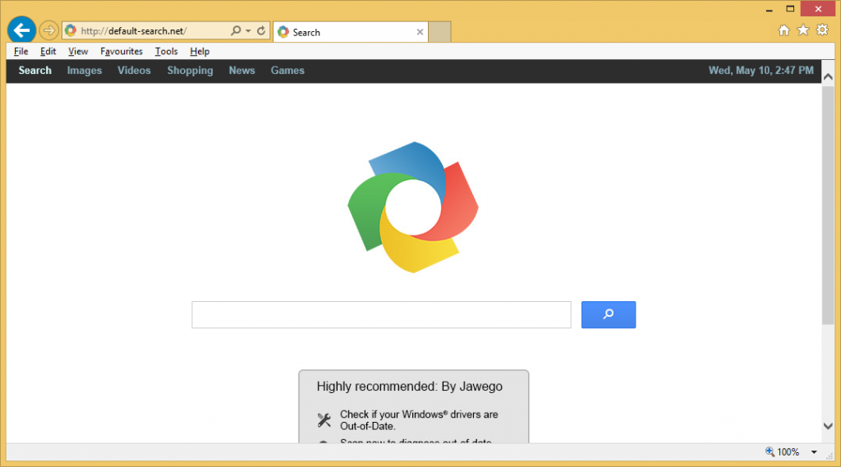Open the File menu
This screenshot has height=467, width=841.
click(21, 51)
